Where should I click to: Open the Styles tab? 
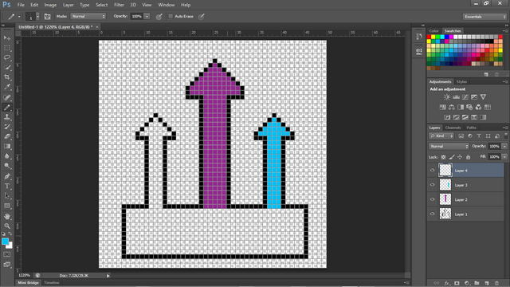[461, 81]
